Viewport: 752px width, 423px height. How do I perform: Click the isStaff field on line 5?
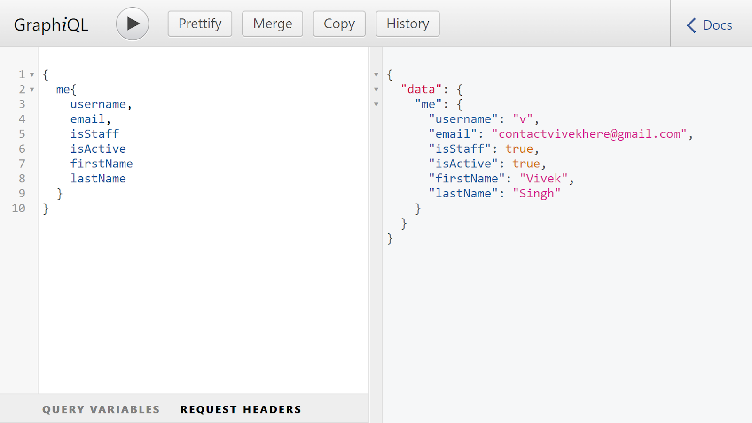tap(94, 133)
